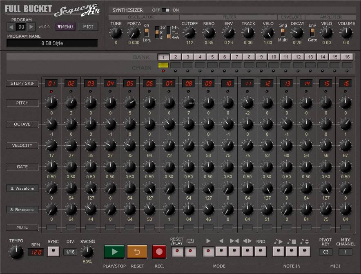Start recording with the red Rec button
The width and height of the screenshot is (361, 274).
pos(159,252)
